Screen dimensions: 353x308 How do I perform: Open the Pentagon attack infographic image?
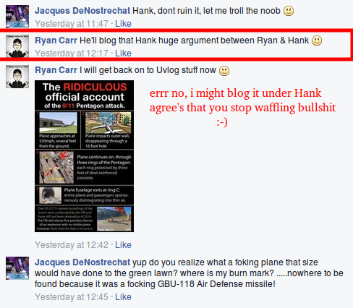click(84, 156)
